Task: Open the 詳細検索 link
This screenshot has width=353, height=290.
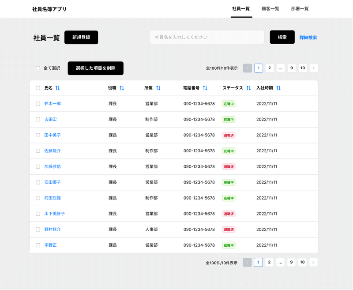Action: pyautogui.click(x=308, y=38)
